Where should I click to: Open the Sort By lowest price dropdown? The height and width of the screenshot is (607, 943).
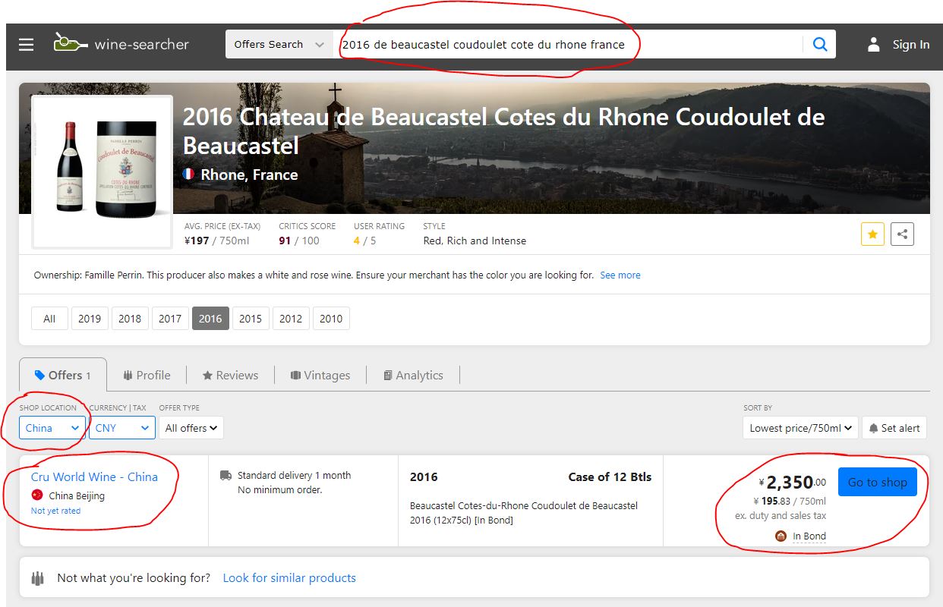[x=800, y=428]
